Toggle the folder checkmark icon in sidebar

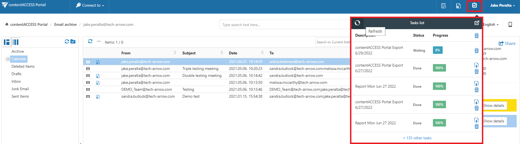coord(73,41)
